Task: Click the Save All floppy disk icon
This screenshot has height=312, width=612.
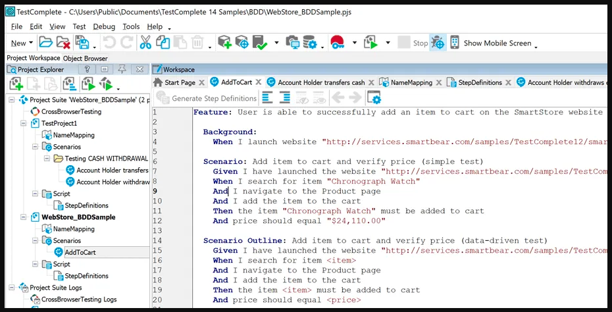Action: click(82, 43)
